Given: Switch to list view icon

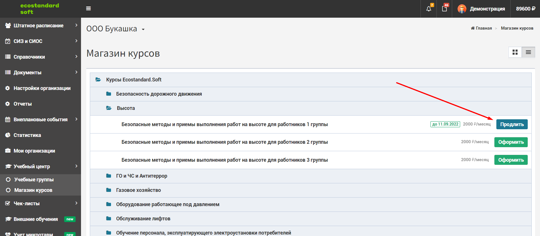Looking at the screenshot, I should point(528,52).
